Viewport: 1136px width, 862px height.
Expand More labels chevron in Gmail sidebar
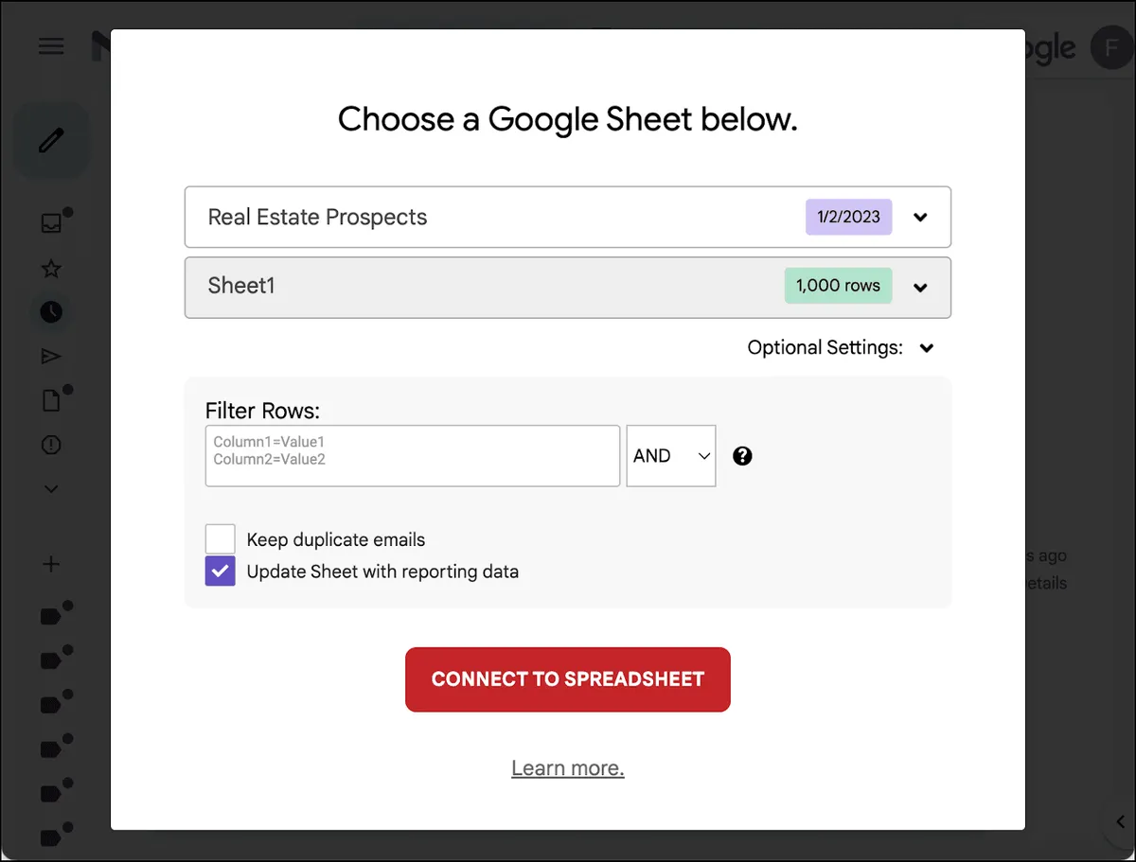(51, 489)
